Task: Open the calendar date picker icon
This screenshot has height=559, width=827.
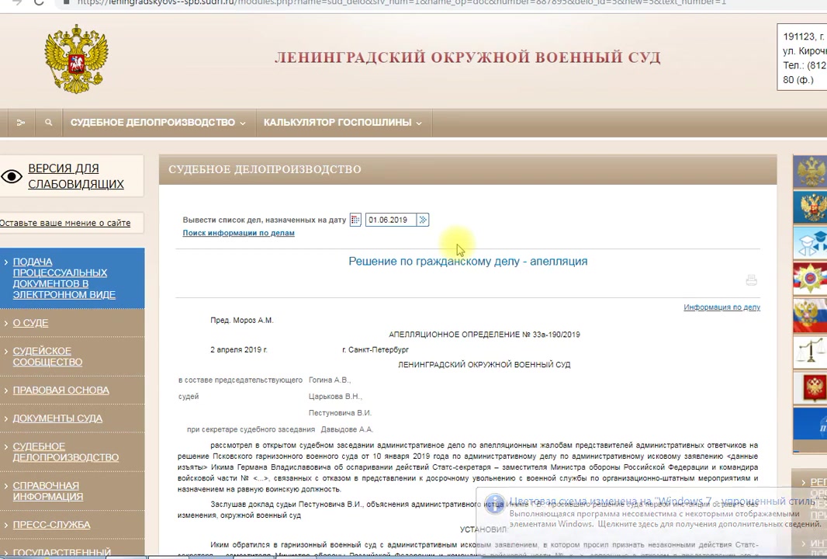Action: click(355, 220)
